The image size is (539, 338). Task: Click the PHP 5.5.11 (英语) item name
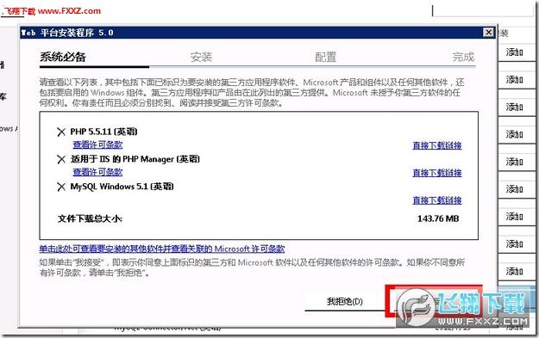tap(103, 132)
